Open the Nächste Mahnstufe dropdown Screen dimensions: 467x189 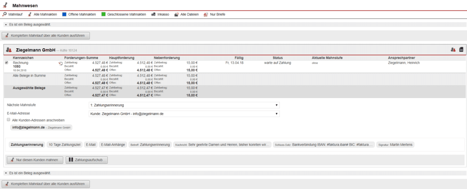pyautogui.click(x=184, y=105)
